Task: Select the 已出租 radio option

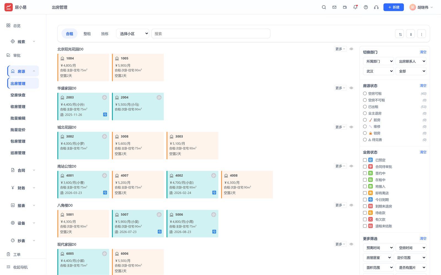Action: (365, 107)
